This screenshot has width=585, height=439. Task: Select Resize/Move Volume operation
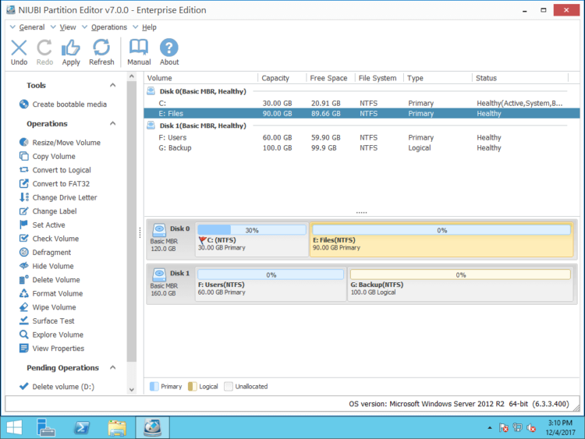(x=60, y=143)
